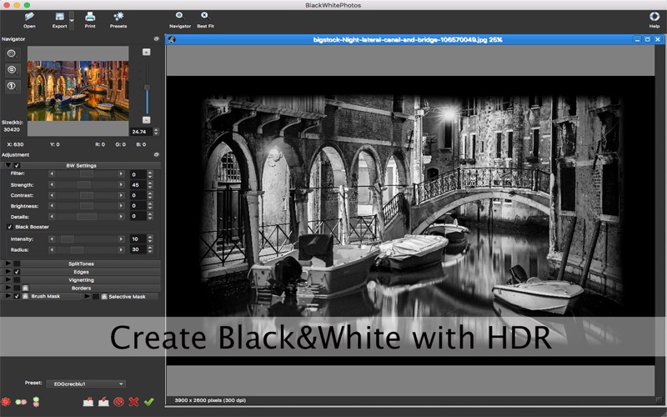667x417 pixels.
Task: Click the Navigator thumbnail preview image
Action: (x=78, y=91)
